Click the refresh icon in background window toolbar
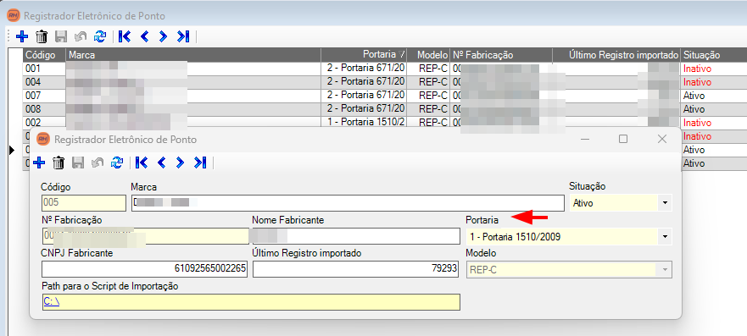The height and width of the screenshot is (336, 747). [x=99, y=36]
